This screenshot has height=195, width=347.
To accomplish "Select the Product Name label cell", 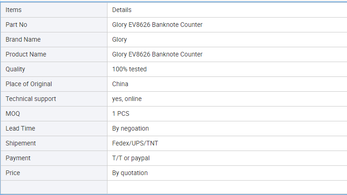I will click(x=54, y=55).
